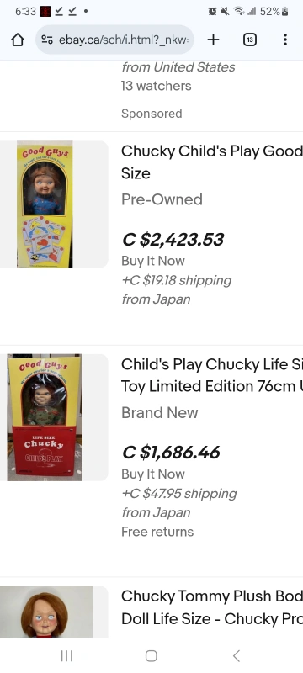Tap the ebay.ca address bar URL
The width and height of the screenshot is (303, 673).
[x=124, y=40]
